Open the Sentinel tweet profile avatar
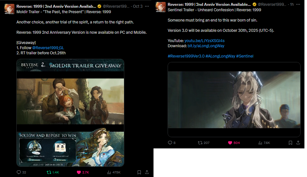307x177 pixels. (161, 7)
